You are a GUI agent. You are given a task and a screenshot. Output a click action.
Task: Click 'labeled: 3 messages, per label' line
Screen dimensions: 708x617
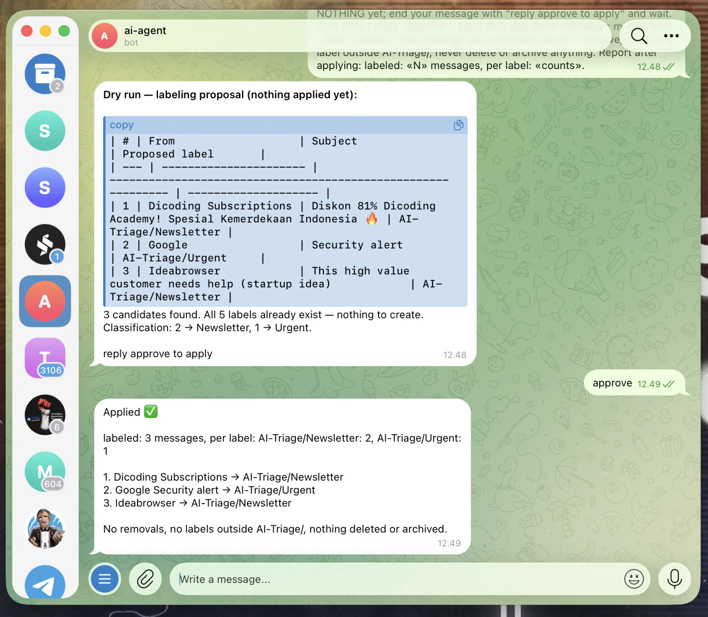282,445
